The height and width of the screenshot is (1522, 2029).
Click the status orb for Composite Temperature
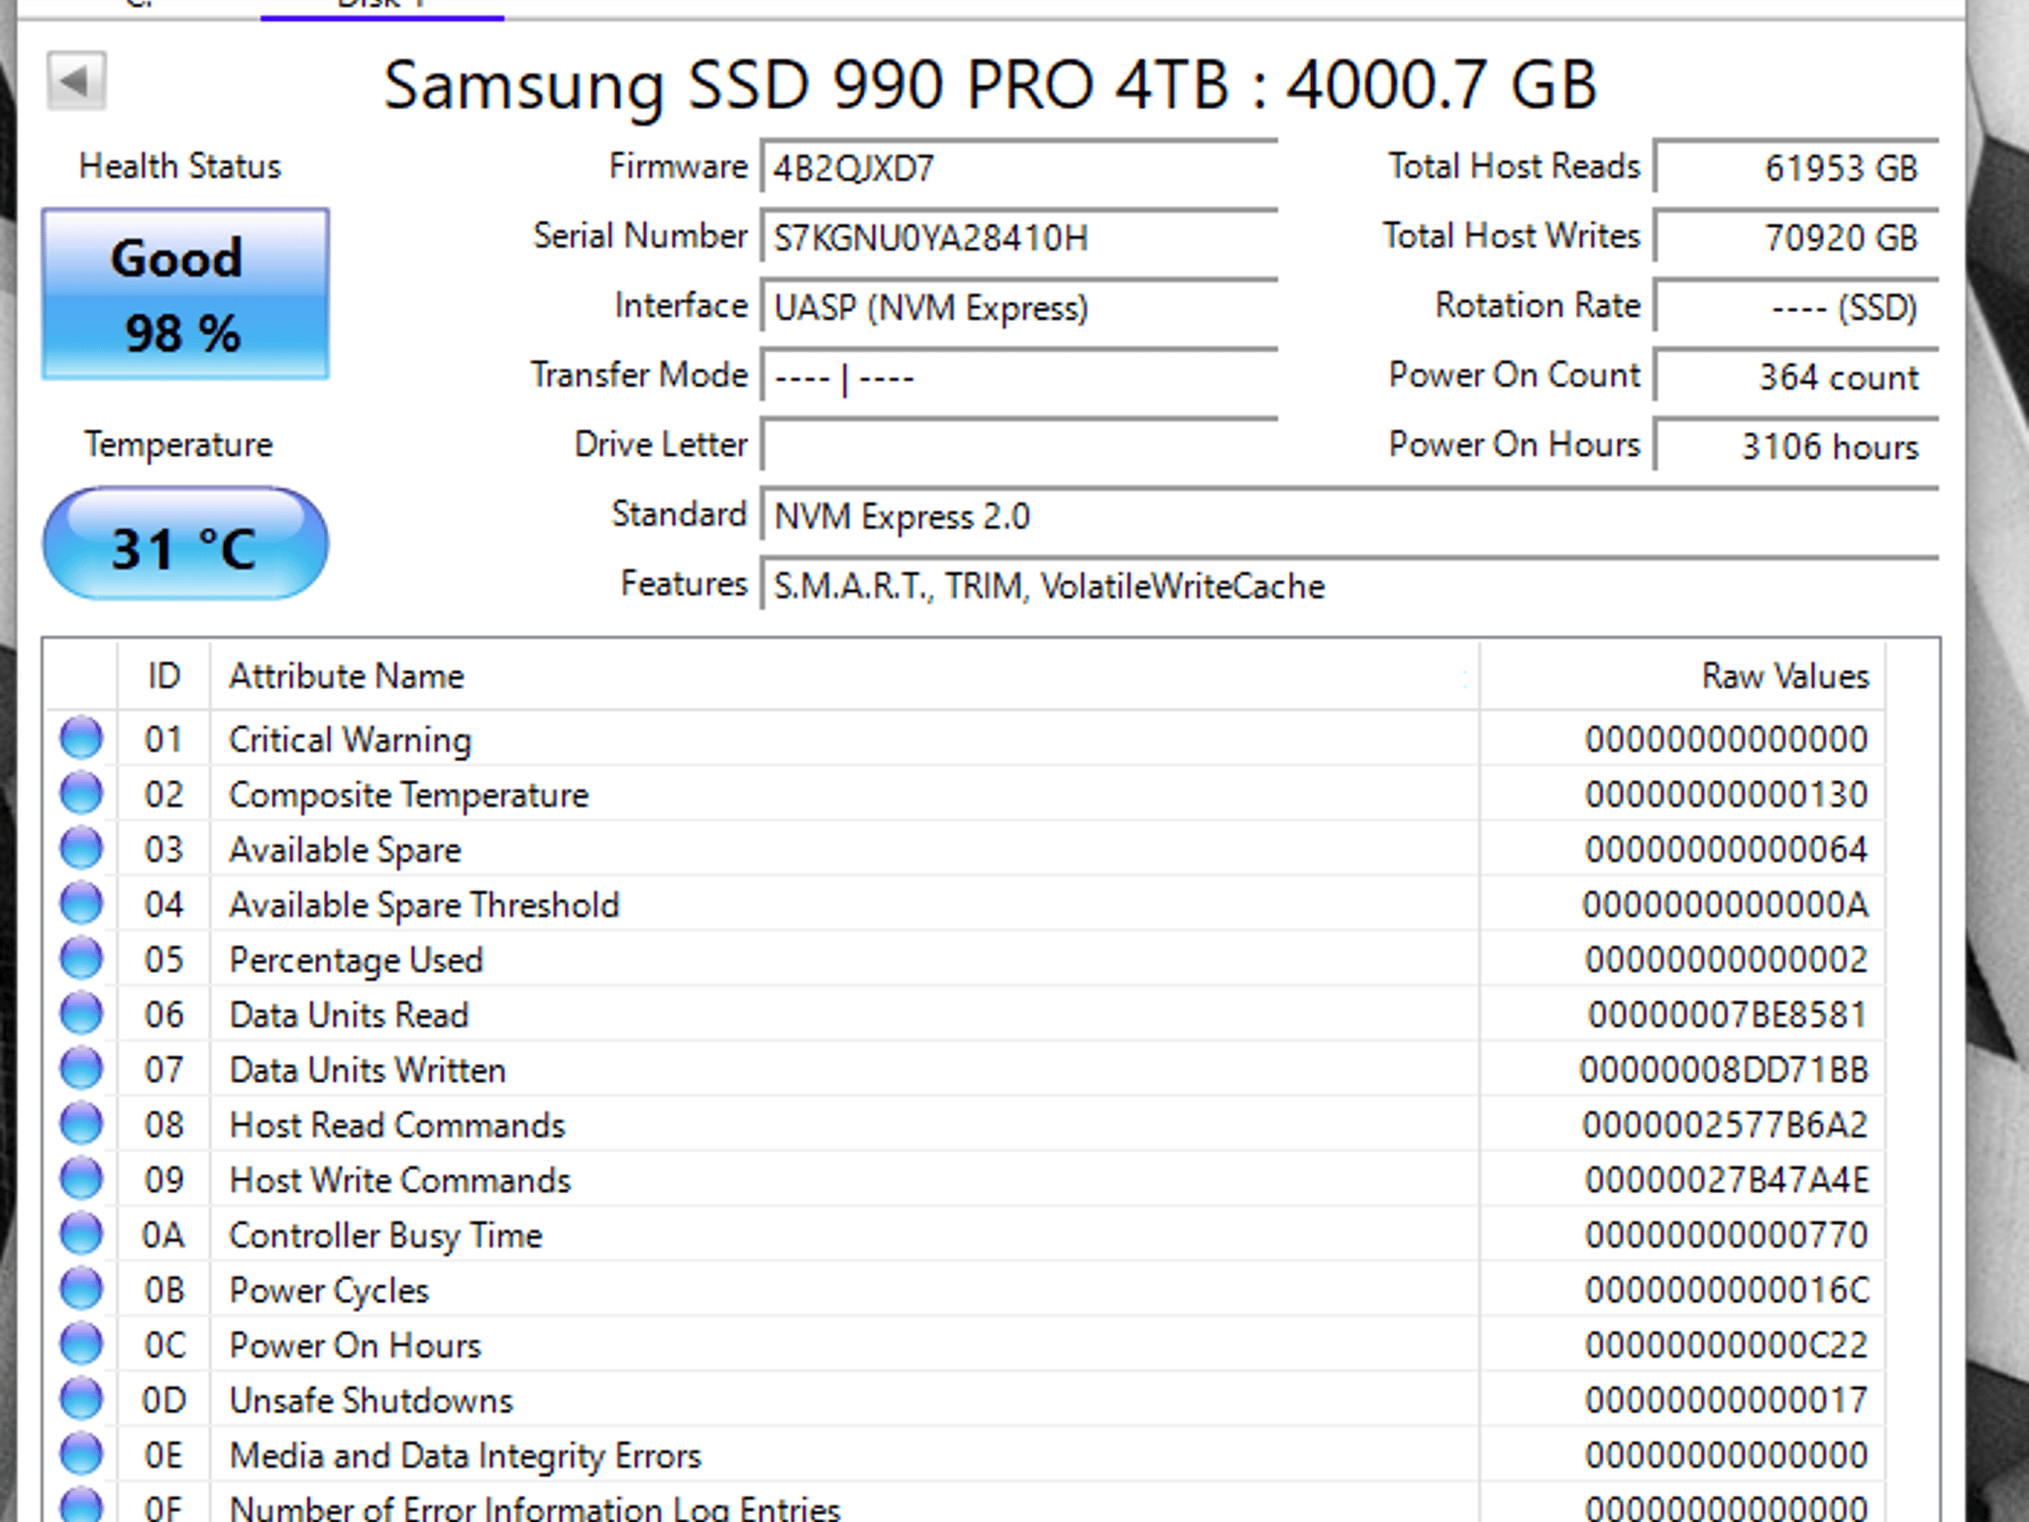coord(81,795)
